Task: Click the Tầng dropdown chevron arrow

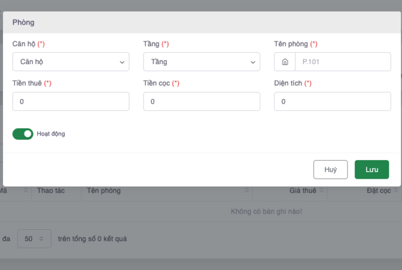Action: [x=253, y=62]
